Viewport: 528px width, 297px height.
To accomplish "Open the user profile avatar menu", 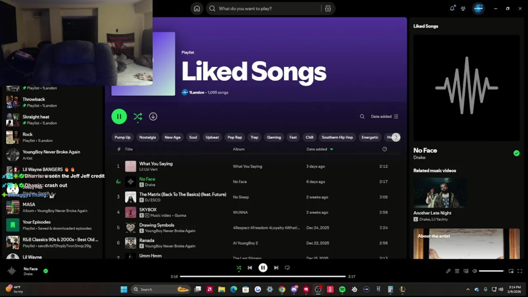I will [x=478, y=8].
